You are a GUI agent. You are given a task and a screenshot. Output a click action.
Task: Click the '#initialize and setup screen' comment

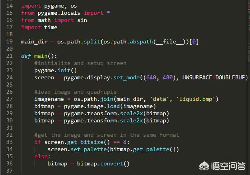click(80, 63)
